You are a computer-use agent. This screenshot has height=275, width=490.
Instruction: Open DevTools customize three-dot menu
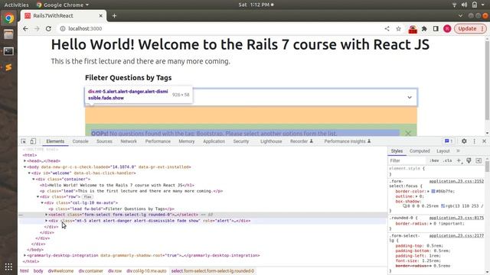click(475, 141)
